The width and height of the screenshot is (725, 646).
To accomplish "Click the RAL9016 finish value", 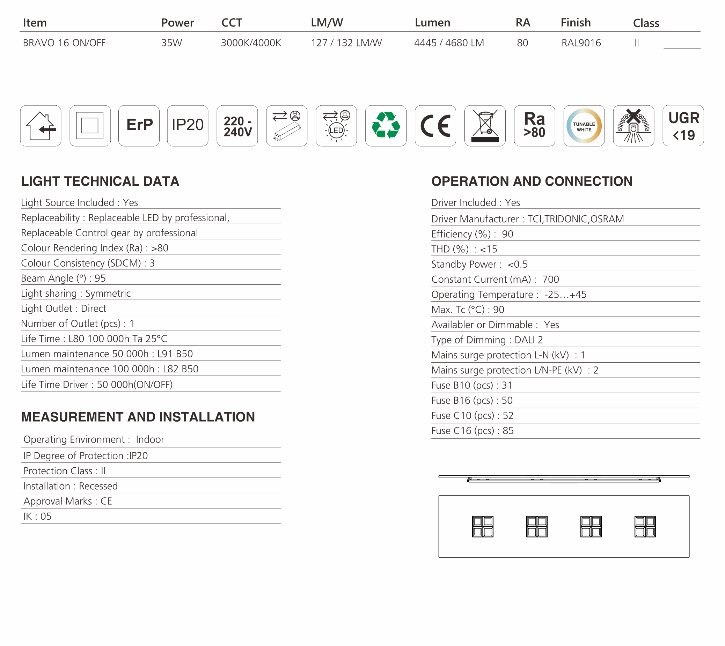I will tap(581, 43).
